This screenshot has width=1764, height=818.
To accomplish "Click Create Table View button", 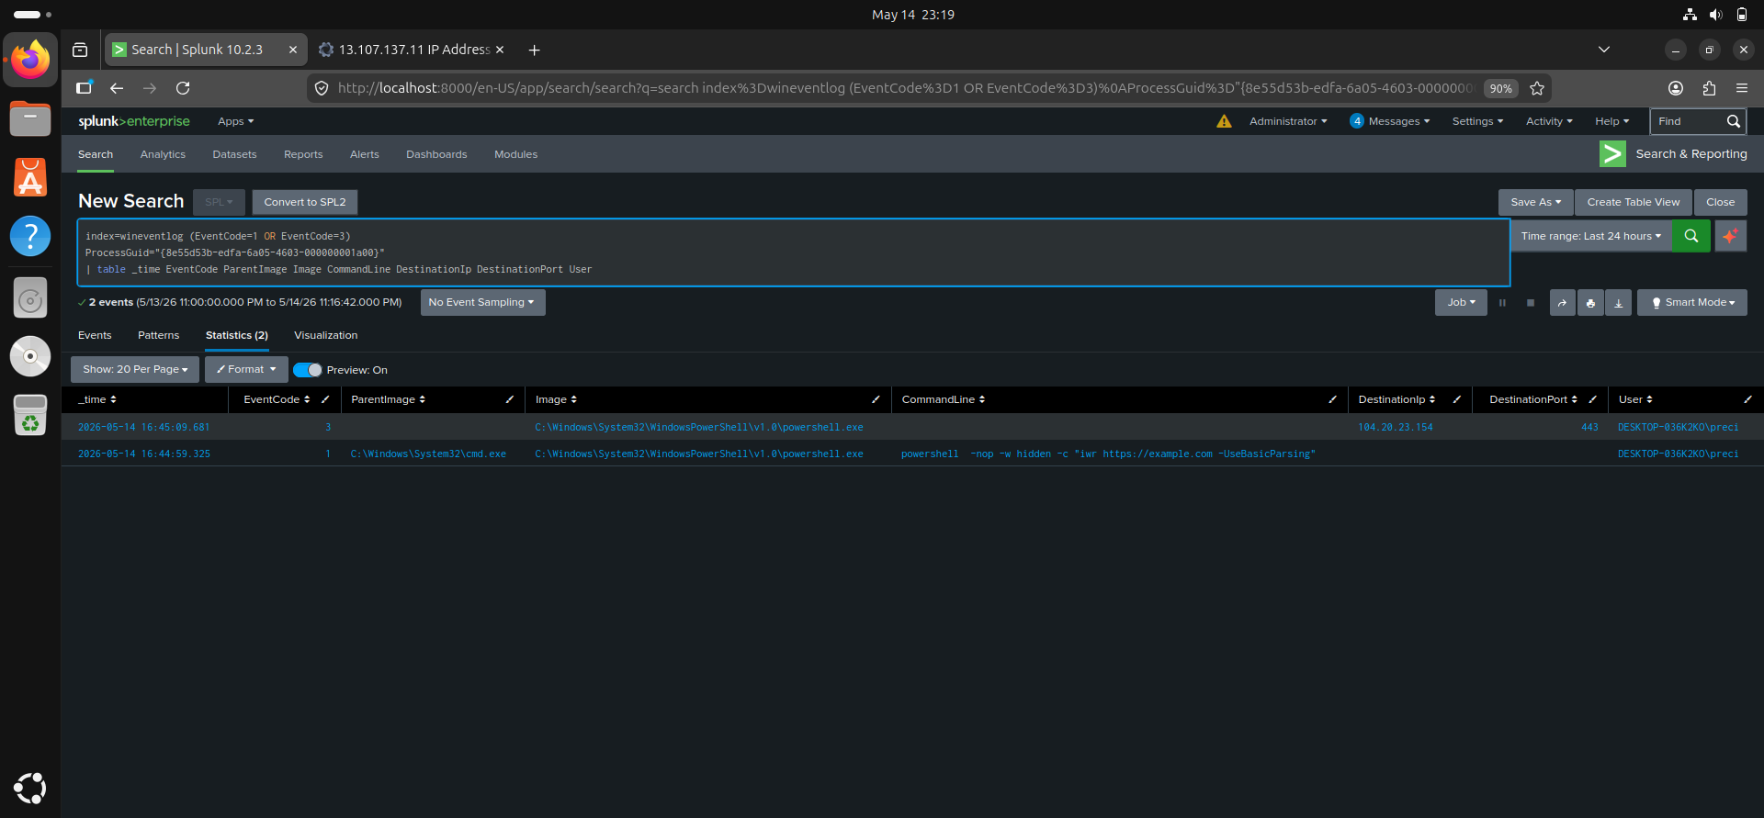I will pos(1633,202).
